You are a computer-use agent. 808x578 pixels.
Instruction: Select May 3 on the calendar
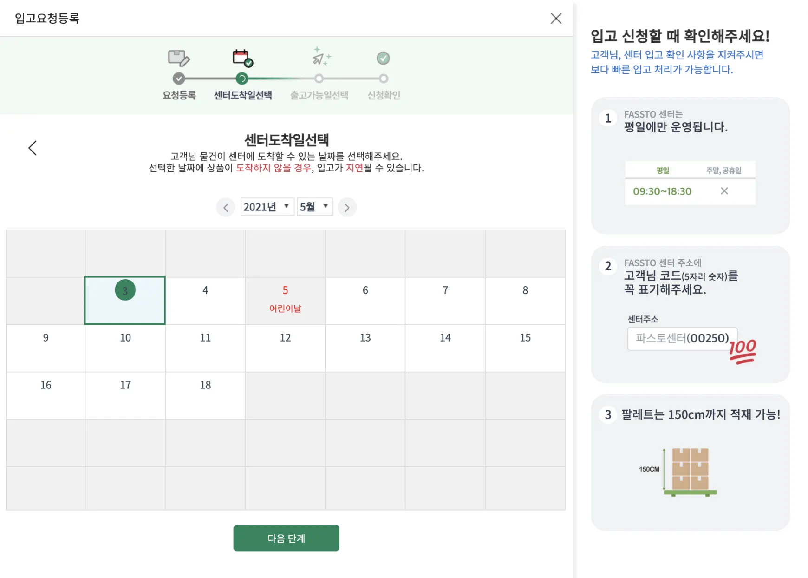click(125, 300)
